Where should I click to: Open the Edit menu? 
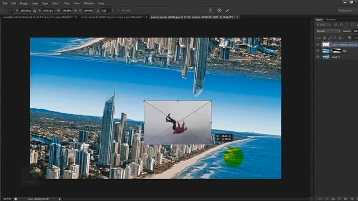[x=13, y=3]
